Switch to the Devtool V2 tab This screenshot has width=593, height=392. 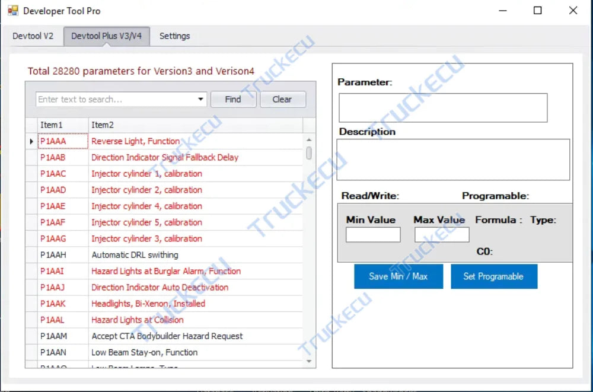33,36
